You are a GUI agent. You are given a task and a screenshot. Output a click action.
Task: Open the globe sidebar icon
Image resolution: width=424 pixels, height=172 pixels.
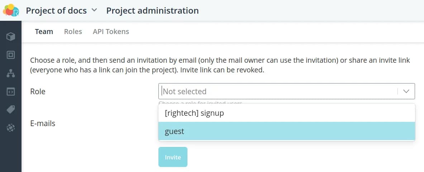pyautogui.click(x=11, y=128)
